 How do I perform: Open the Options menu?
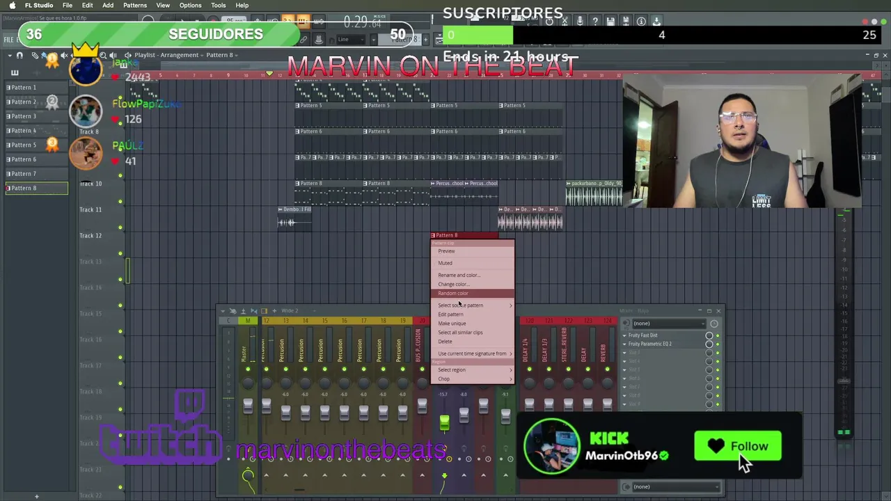coord(191,6)
